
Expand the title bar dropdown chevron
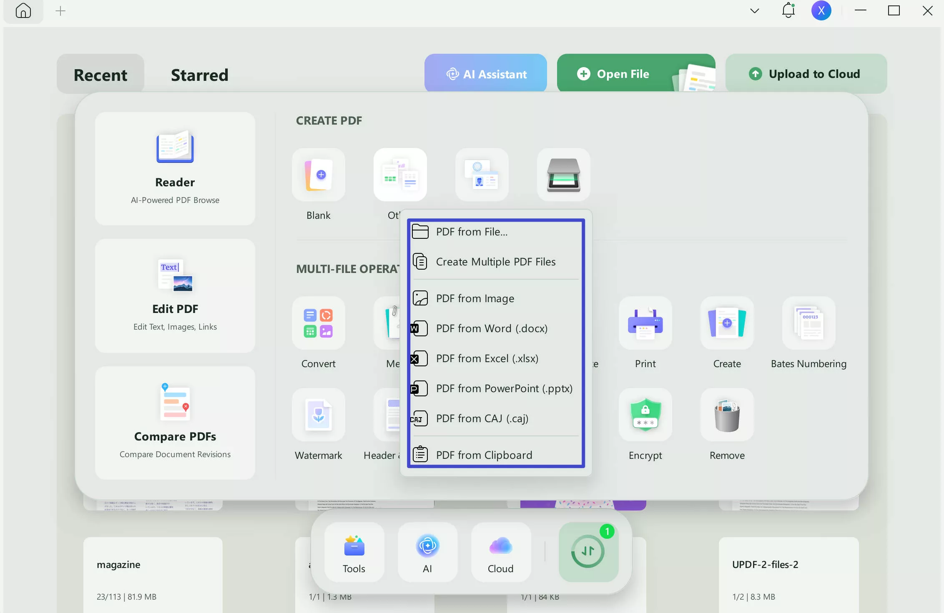pos(754,11)
